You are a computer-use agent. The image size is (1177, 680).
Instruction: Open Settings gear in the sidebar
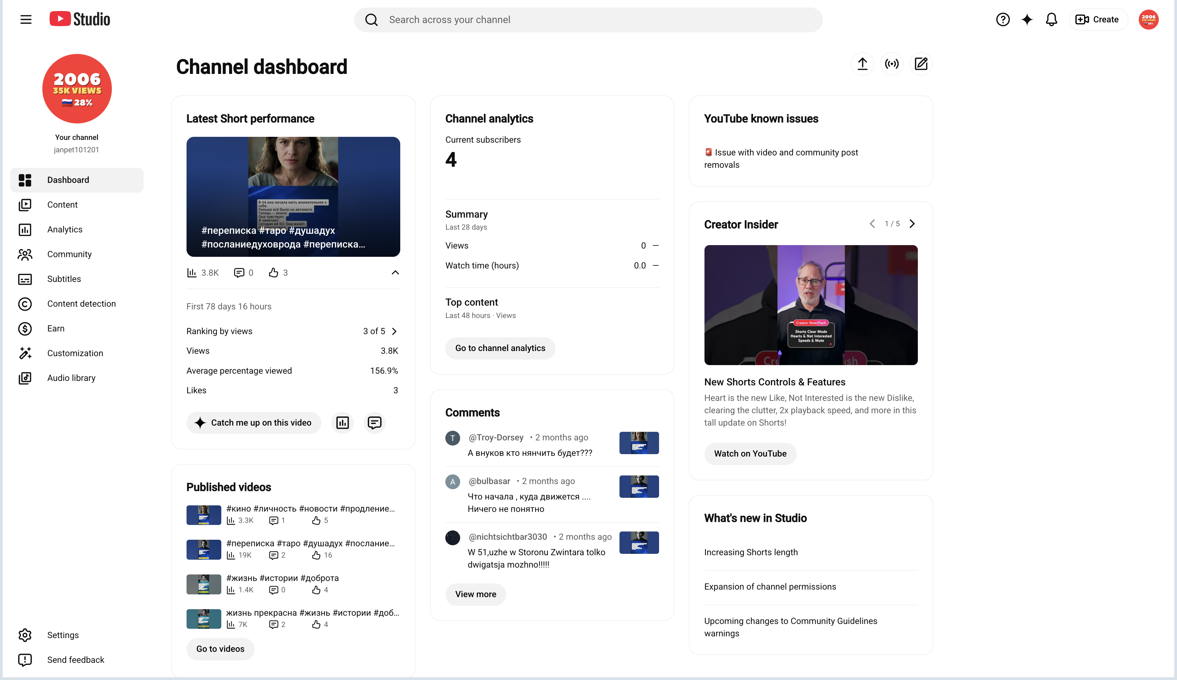click(x=77, y=635)
